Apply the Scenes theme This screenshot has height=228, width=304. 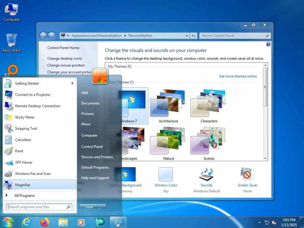pos(209,143)
